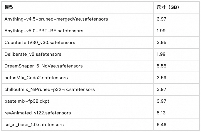Click cetusMix_Coda2.safetensors model cell
The height and width of the screenshot is (132, 201).
[x=36, y=78]
